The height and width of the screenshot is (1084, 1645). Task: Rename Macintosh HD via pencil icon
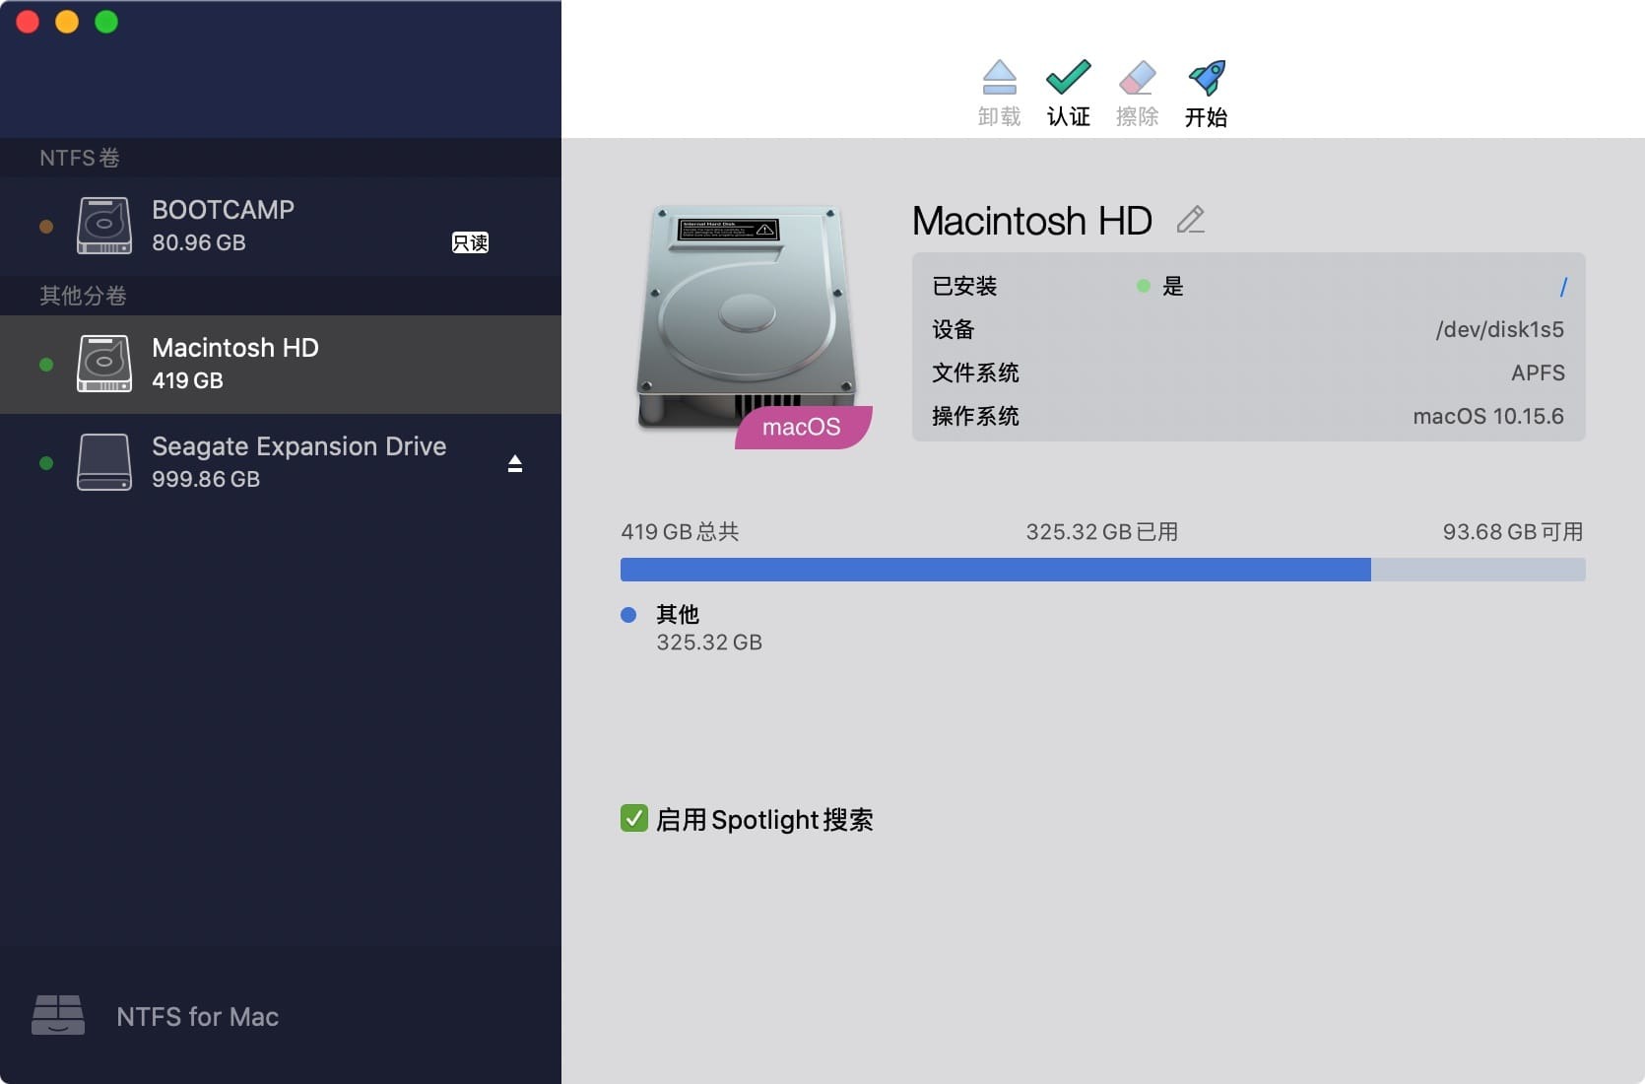pyautogui.click(x=1191, y=220)
